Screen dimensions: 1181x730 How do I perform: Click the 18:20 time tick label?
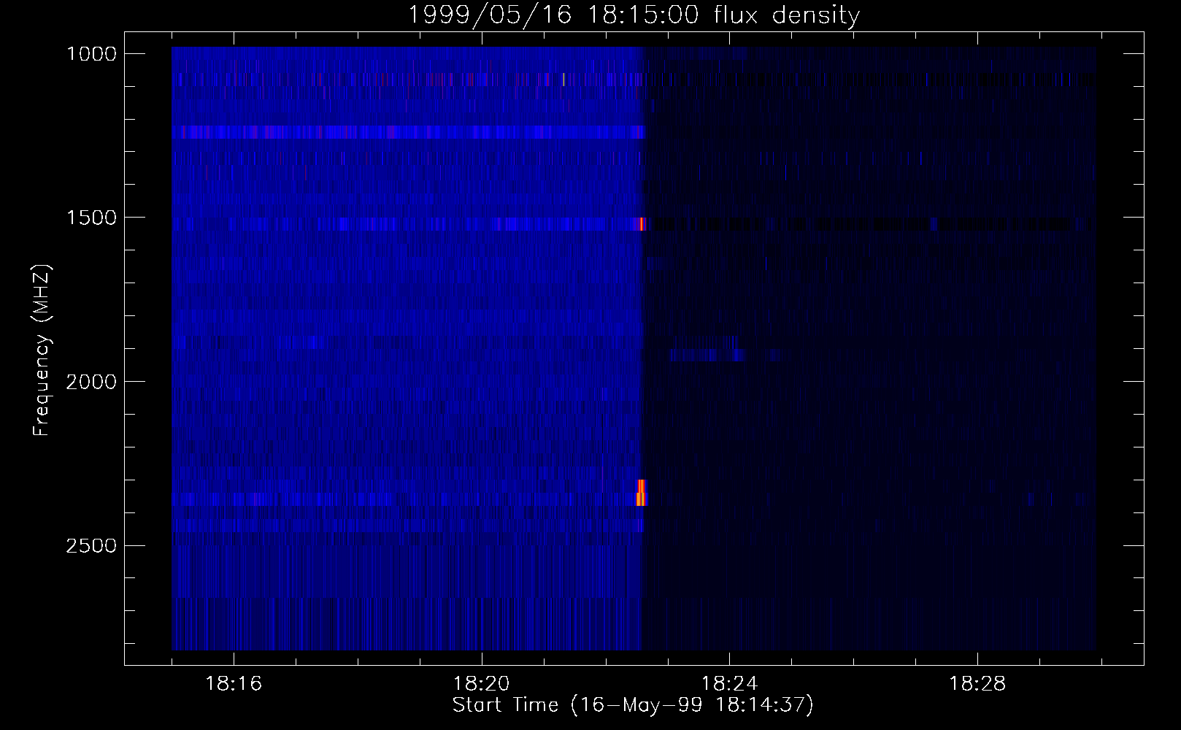[x=482, y=684]
